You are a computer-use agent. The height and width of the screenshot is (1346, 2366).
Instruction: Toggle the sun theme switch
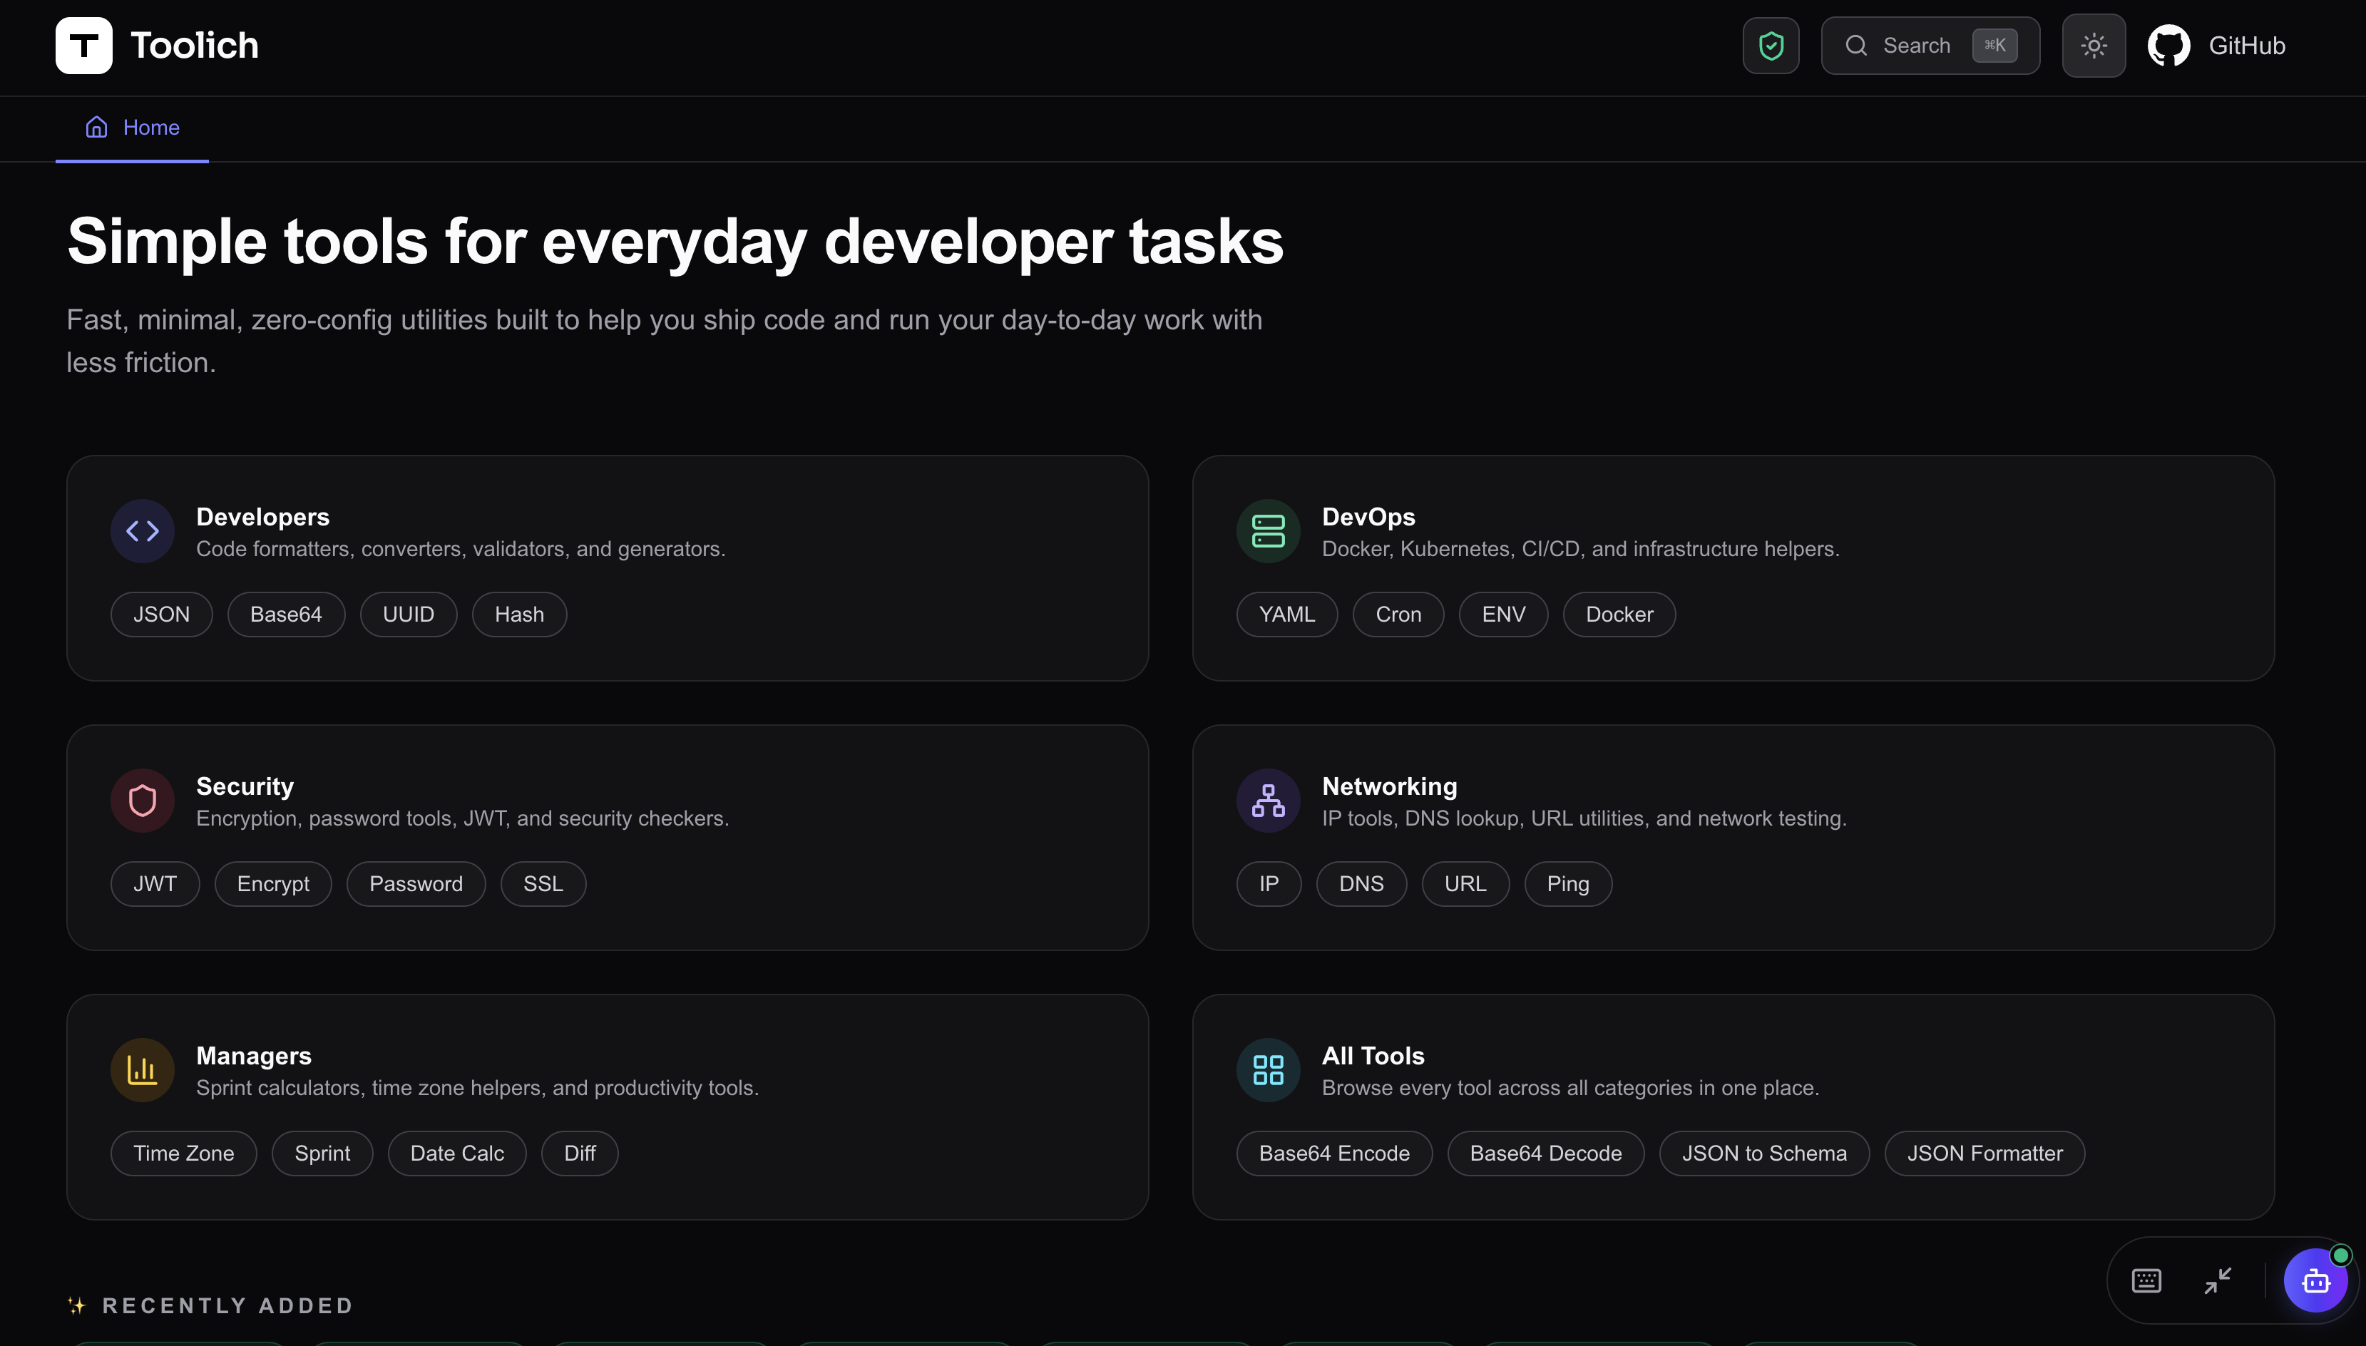[2094, 46]
